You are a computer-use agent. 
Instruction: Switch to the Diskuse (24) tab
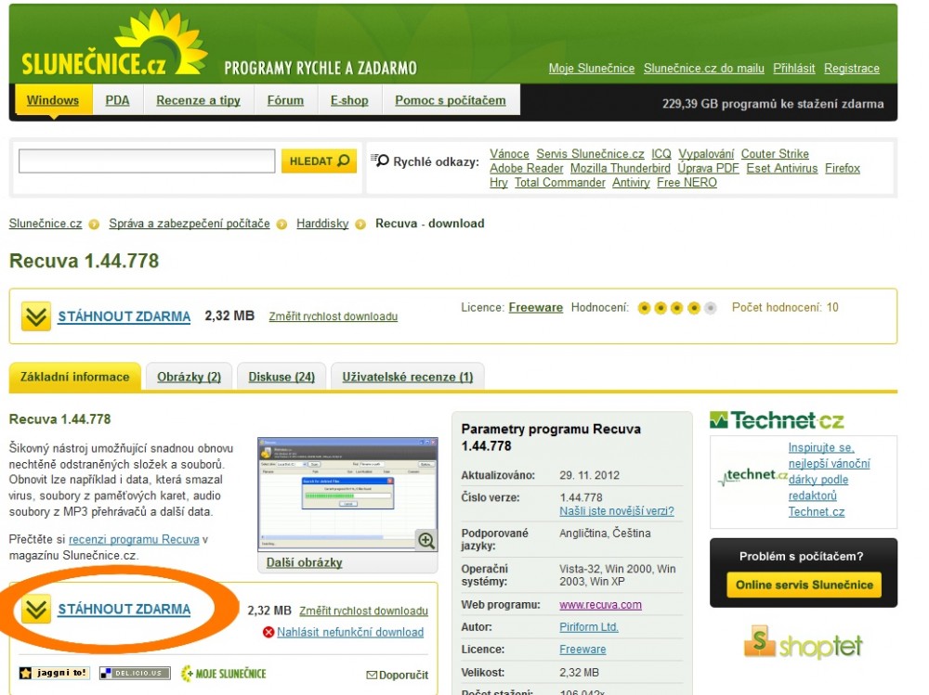pyautogui.click(x=281, y=377)
